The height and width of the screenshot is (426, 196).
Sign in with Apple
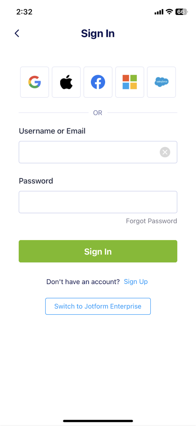[x=66, y=82]
